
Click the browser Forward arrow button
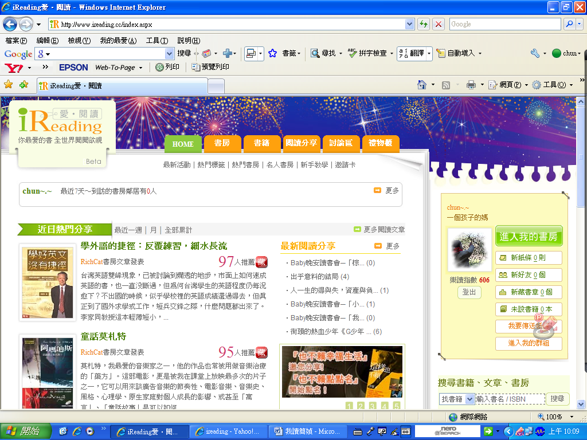coord(26,25)
